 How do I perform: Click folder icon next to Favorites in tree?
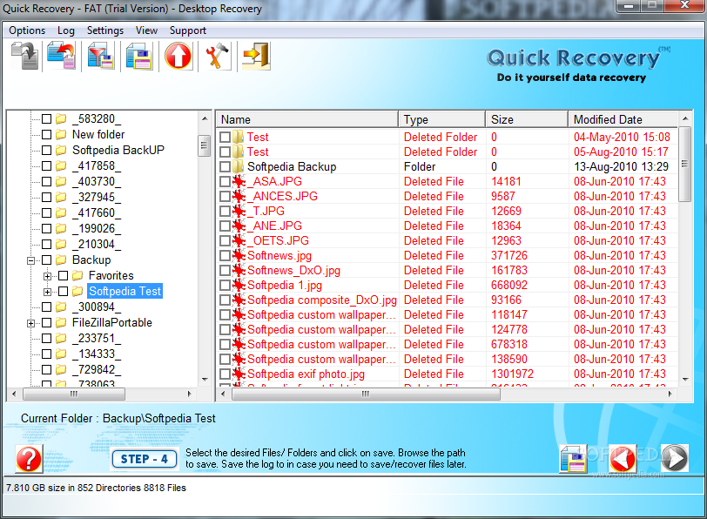click(77, 275)
